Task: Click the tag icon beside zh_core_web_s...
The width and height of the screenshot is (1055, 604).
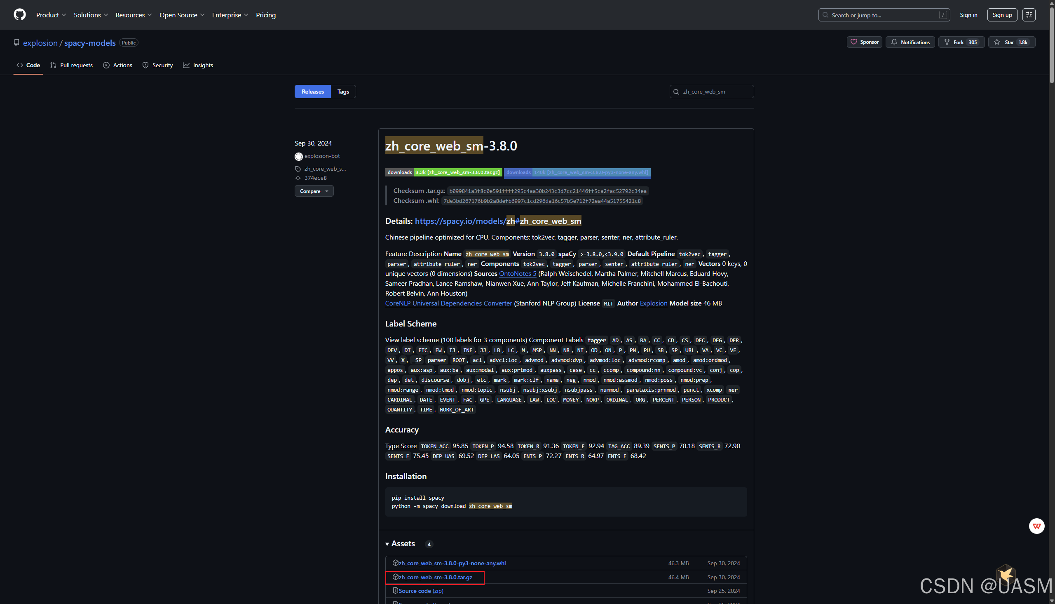Action: pos(298,169)
